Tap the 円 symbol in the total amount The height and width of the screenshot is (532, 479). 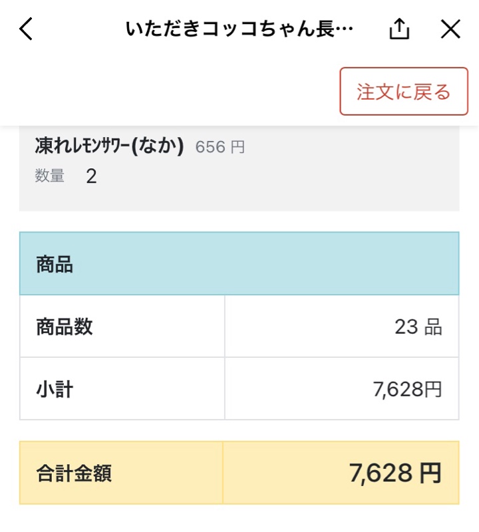click(431, 473)
